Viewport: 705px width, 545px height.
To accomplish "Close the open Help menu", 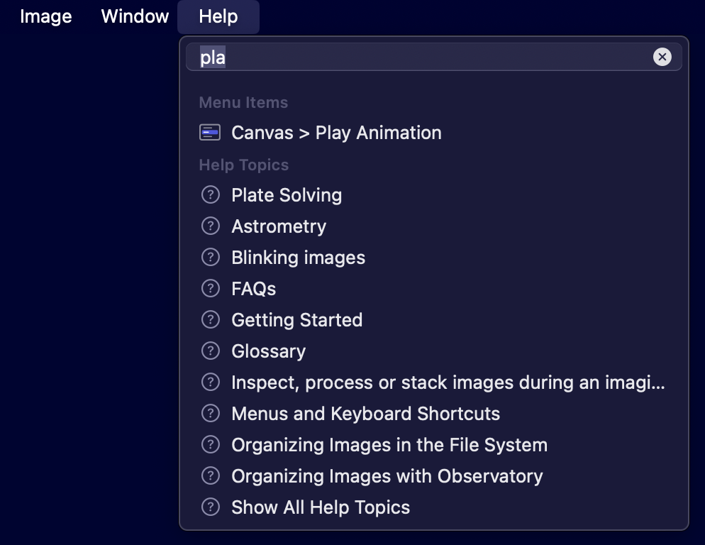I will click(218, 16).
